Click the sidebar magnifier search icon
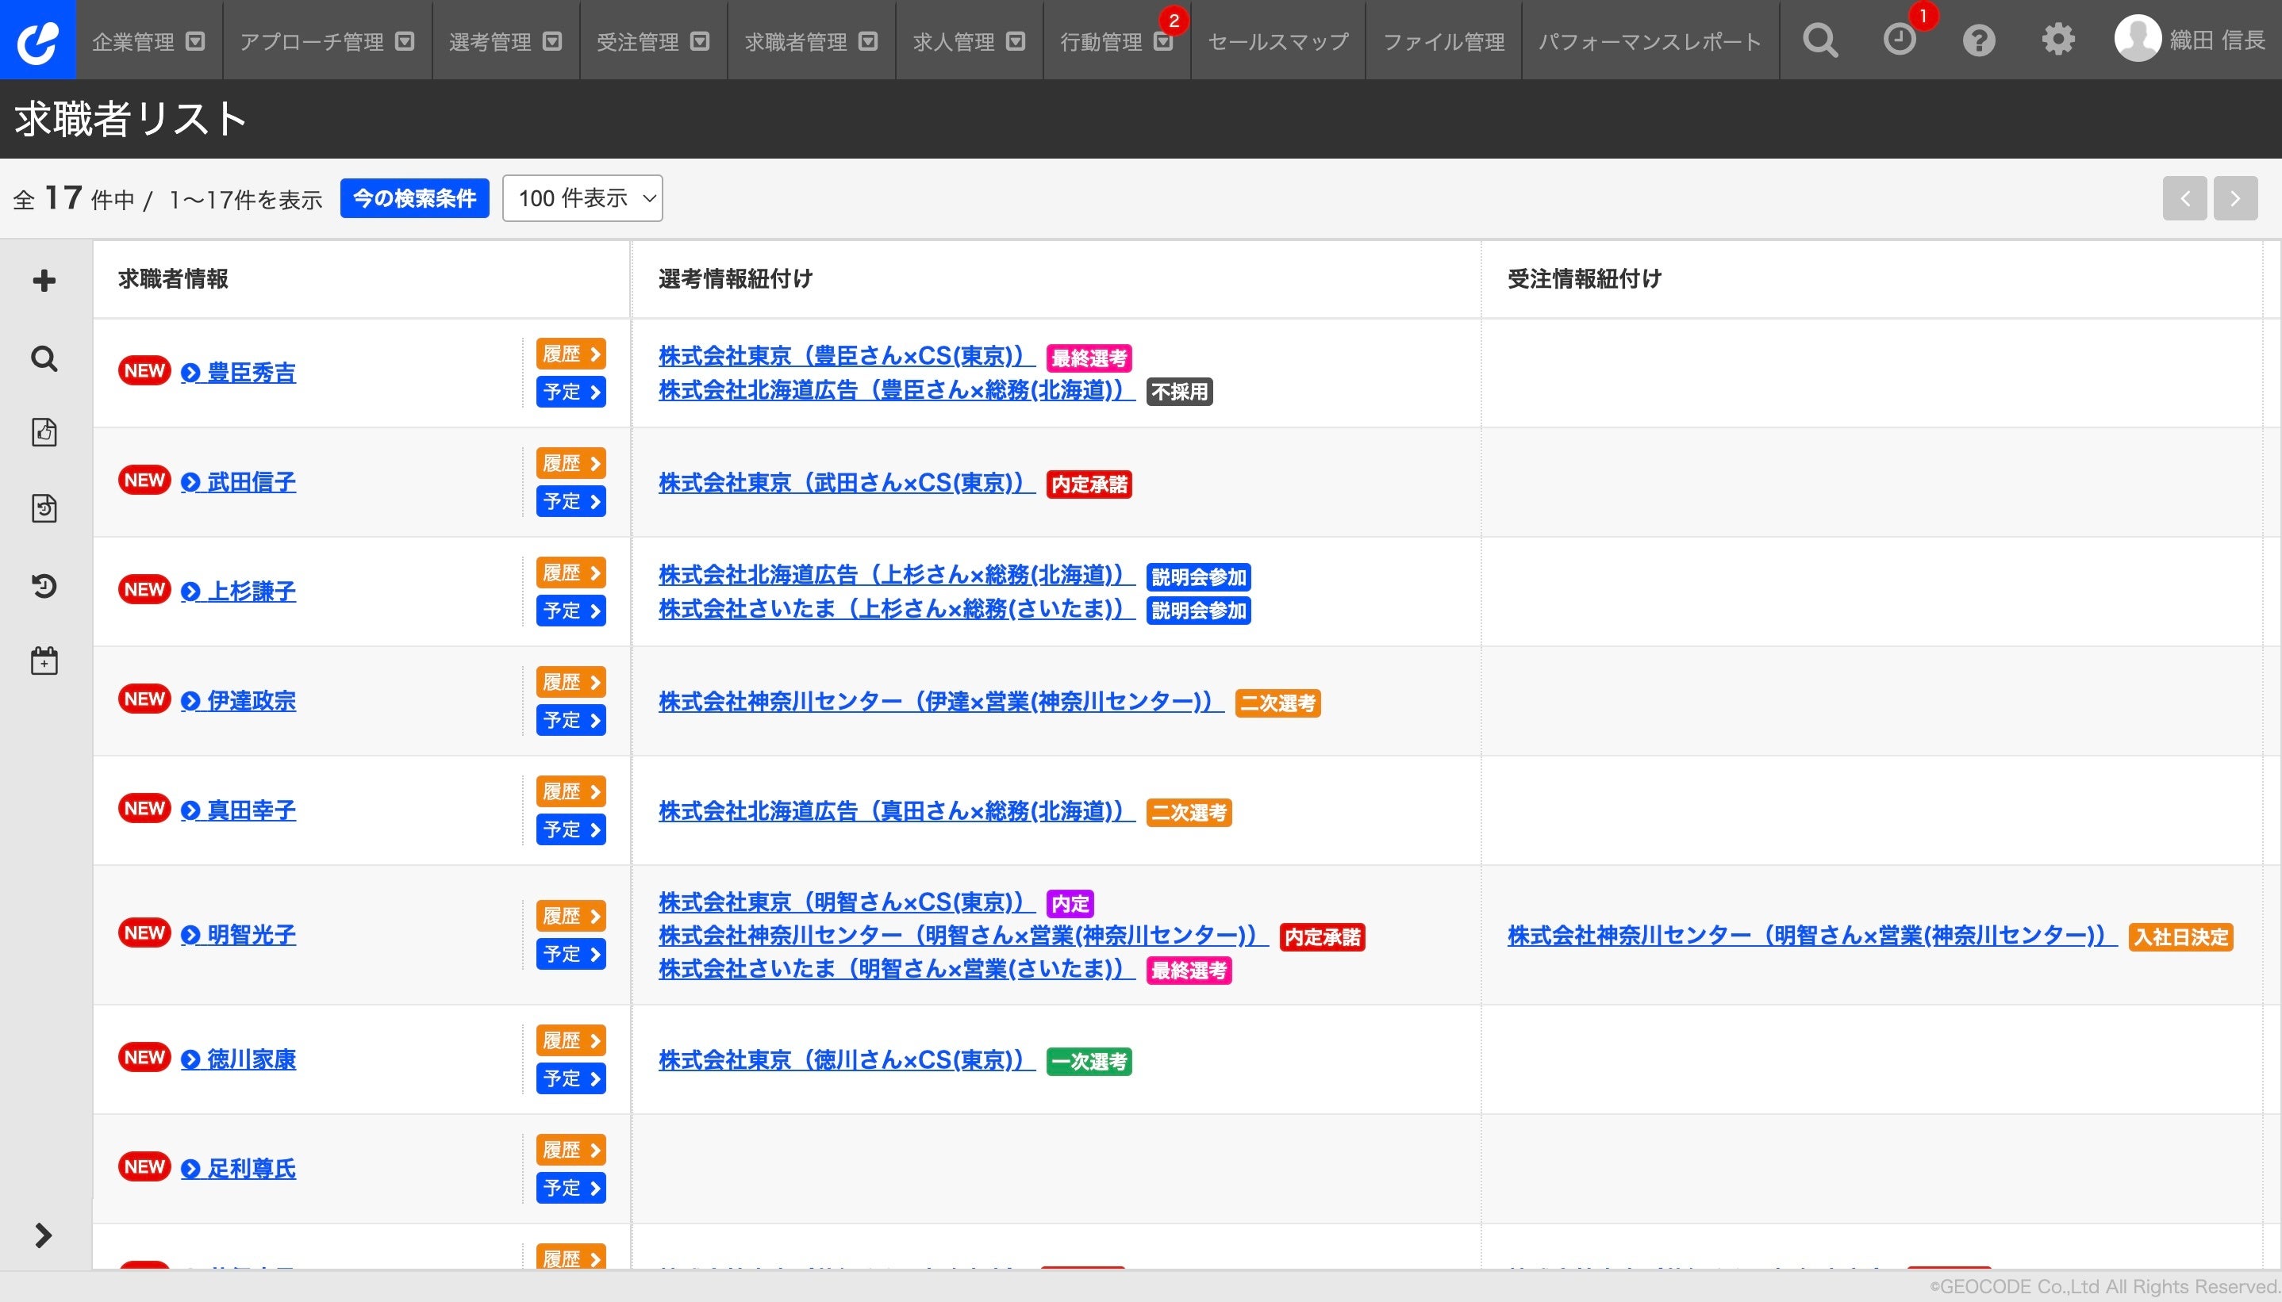Screen dimensions: 2282x1302 [x=44, y=358]
